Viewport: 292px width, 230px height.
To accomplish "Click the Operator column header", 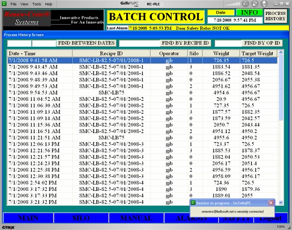I will click(x=169, y=54).
